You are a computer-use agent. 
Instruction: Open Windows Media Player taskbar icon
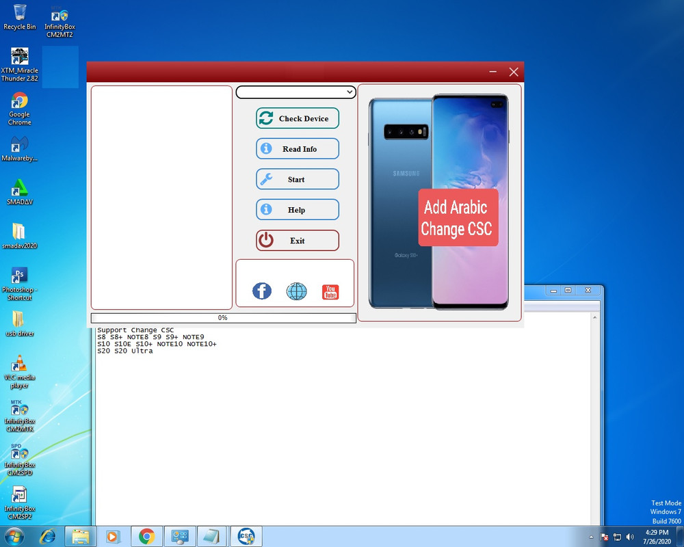pos(113,536)
